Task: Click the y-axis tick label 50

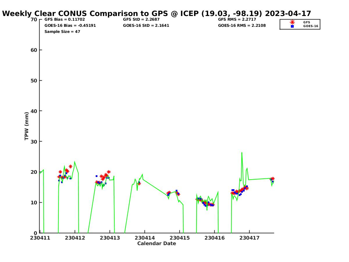Action: click(x=34, y=81)
